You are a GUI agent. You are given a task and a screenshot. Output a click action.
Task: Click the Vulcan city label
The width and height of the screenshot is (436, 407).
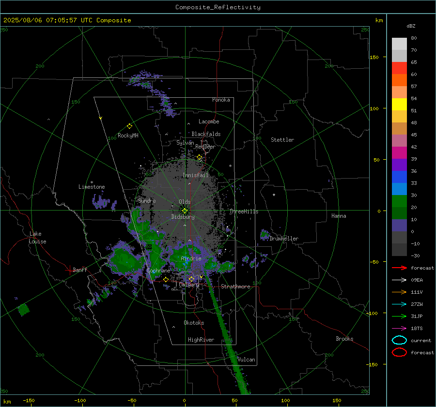click(246, 360)
